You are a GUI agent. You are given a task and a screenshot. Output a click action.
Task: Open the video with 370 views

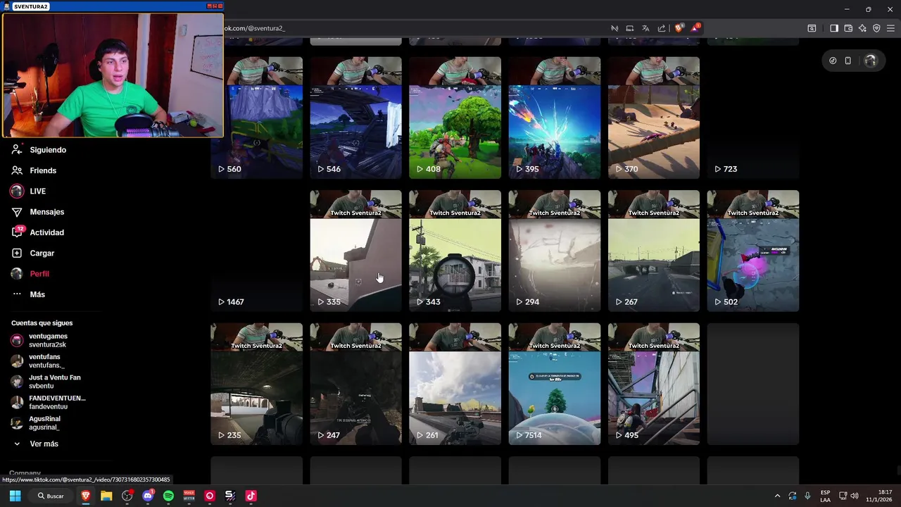point(654,118)
